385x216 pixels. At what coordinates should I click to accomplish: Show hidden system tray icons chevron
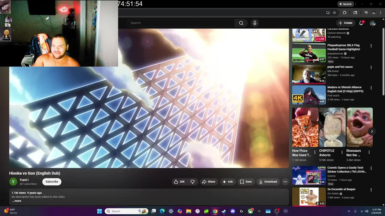(349, 211)
